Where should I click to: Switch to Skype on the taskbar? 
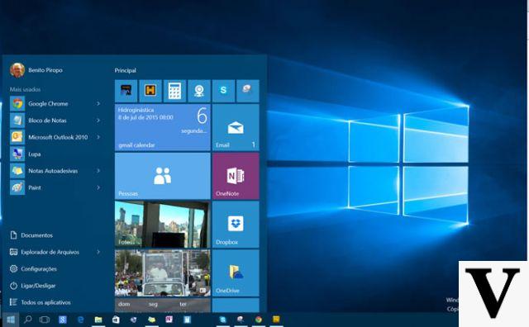pyautogui.click(x=222, y=320)
